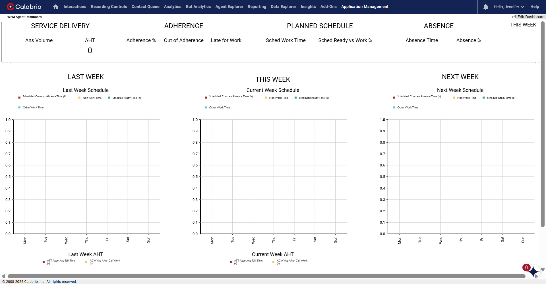The height and width of the screenshot is (284, 546).
Task: Click Edit Dashboard
Action: tap(528, 17)
